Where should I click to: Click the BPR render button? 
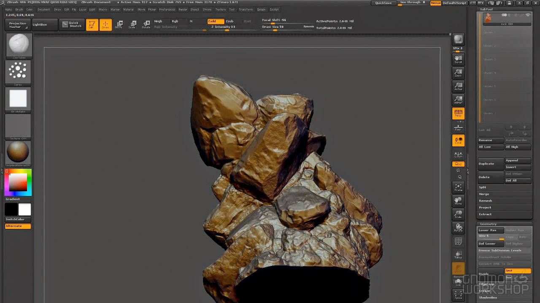458,40
